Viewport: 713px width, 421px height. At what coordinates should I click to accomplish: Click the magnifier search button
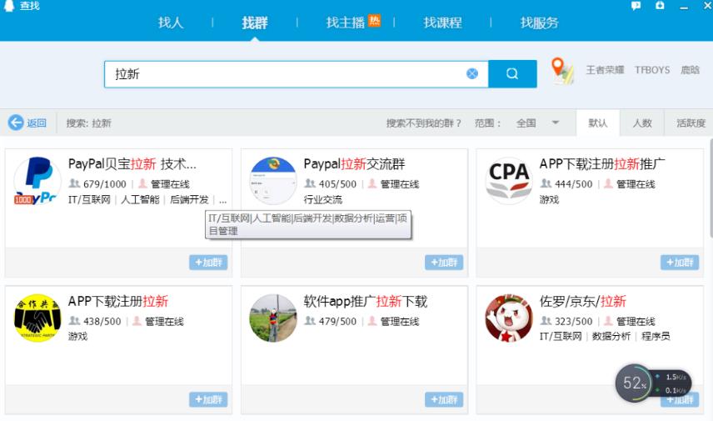tap(511, 73)
